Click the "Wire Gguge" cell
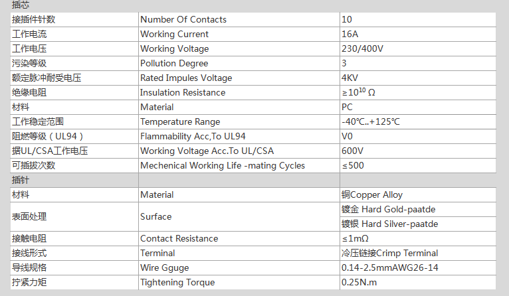This screenshot has width=509, height=296. tap(165, 267)
